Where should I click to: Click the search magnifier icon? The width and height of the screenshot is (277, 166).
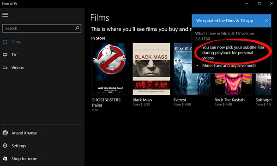[77, 28]
